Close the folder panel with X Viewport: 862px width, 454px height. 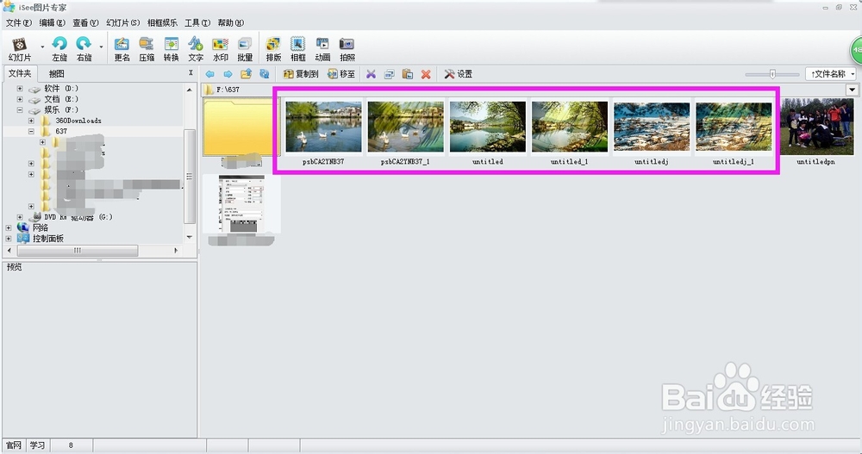(191, 72)
